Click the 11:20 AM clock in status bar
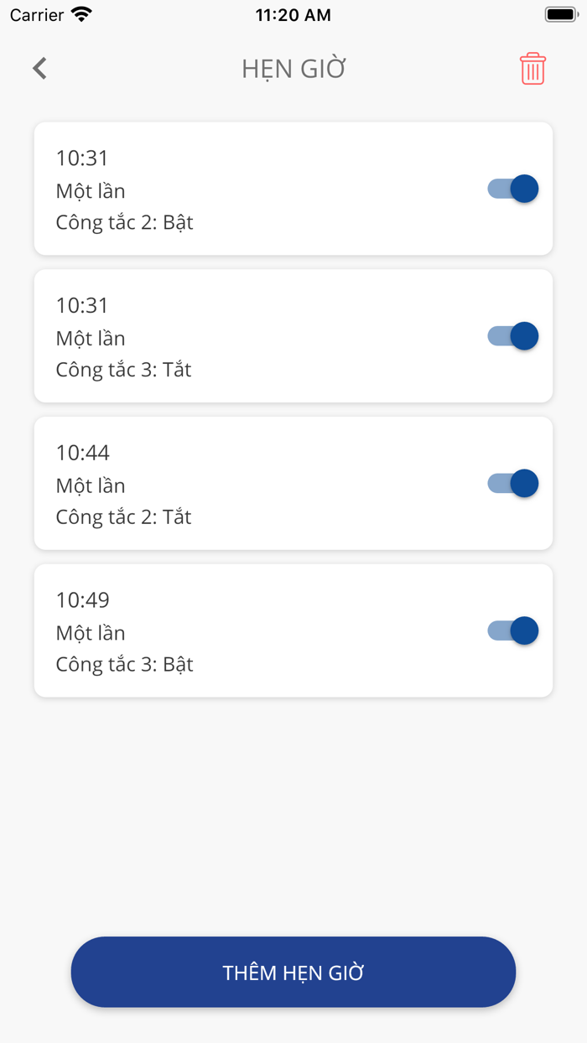 pos(293,13)
